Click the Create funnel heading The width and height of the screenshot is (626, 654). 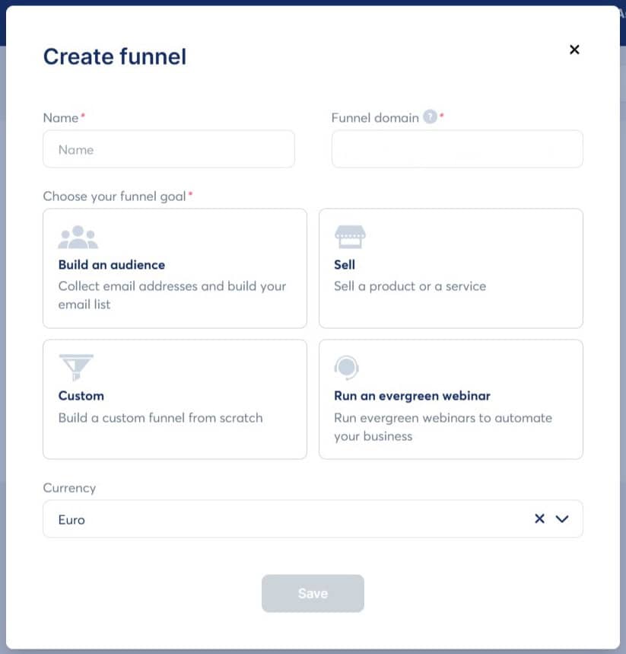tap(114, 56)
